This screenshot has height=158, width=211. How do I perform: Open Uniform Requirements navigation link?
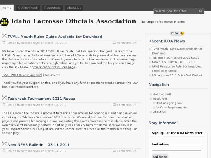[172, 108]
